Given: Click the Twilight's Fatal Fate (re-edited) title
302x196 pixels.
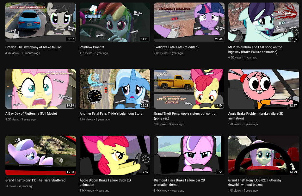Looking at the screenshot, I should click(176, 47).
